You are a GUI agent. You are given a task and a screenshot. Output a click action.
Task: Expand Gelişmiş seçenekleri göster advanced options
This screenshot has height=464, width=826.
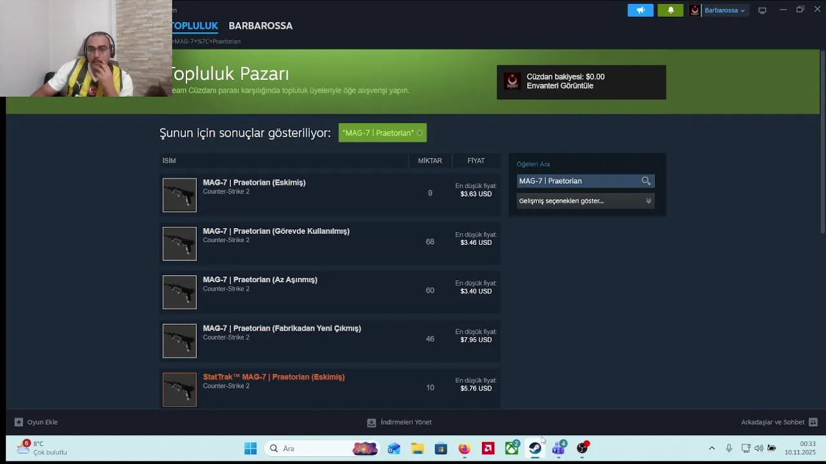[x=585, y=201]
